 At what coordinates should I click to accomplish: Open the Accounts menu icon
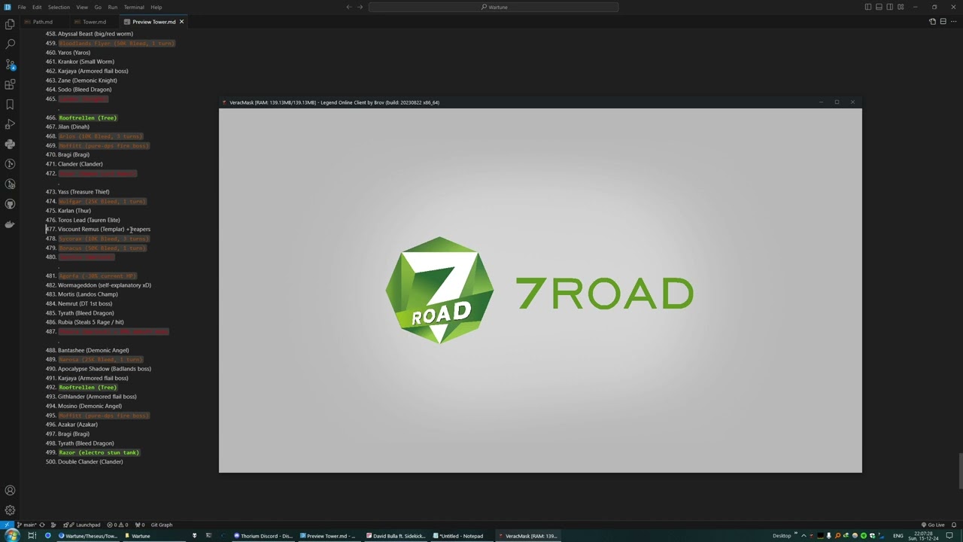coord(10,491)
